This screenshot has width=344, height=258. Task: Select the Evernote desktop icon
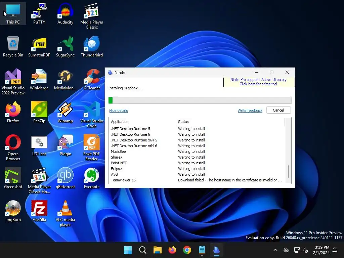92,178
